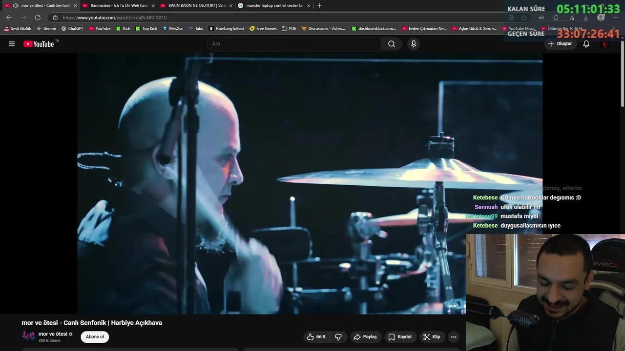Open Aşkın Gücü 3. Sezon bookmark
The width and height of the screenshot is (625, 351).
(x=475, y=29)
